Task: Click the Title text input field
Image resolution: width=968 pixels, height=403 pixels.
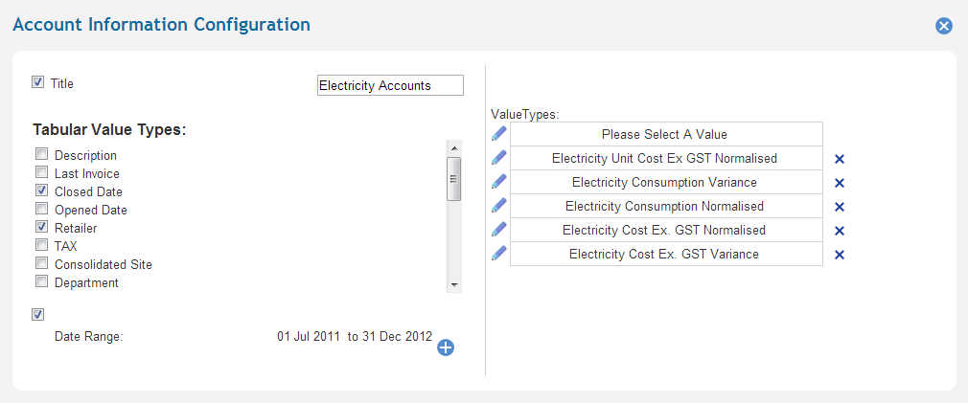Action: (390, 85)
